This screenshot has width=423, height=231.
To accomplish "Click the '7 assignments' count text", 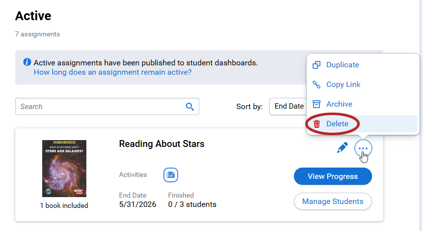I will (37, 34).
